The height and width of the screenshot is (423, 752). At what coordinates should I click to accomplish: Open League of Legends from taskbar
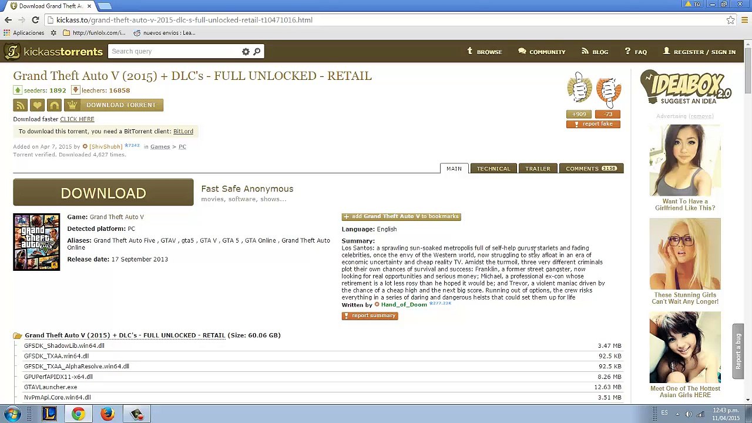[x=49, y=414]
